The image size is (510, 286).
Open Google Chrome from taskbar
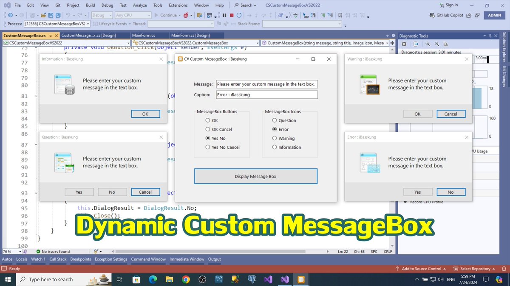[x=186, y=279]
